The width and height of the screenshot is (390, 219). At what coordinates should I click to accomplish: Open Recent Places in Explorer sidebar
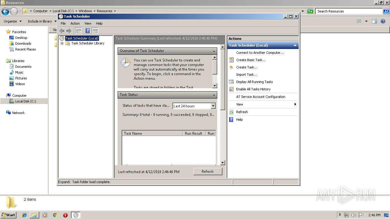[26, 49]
